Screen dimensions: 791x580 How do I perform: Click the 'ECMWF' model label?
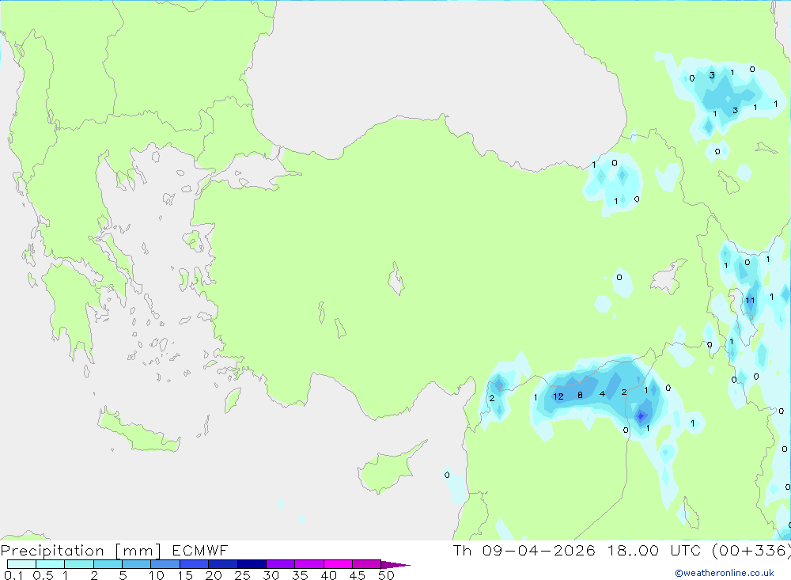(200, 551)
